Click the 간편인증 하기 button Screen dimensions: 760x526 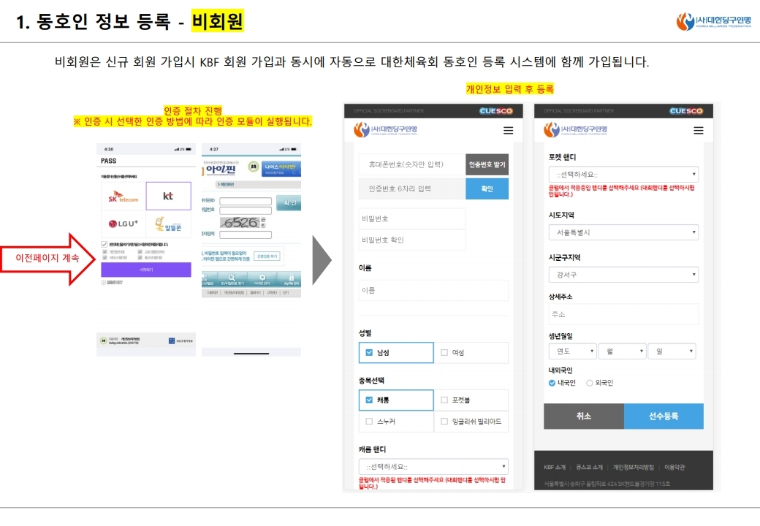click(267, 256)
